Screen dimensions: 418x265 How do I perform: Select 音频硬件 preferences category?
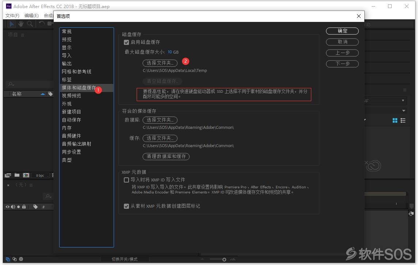86,136
